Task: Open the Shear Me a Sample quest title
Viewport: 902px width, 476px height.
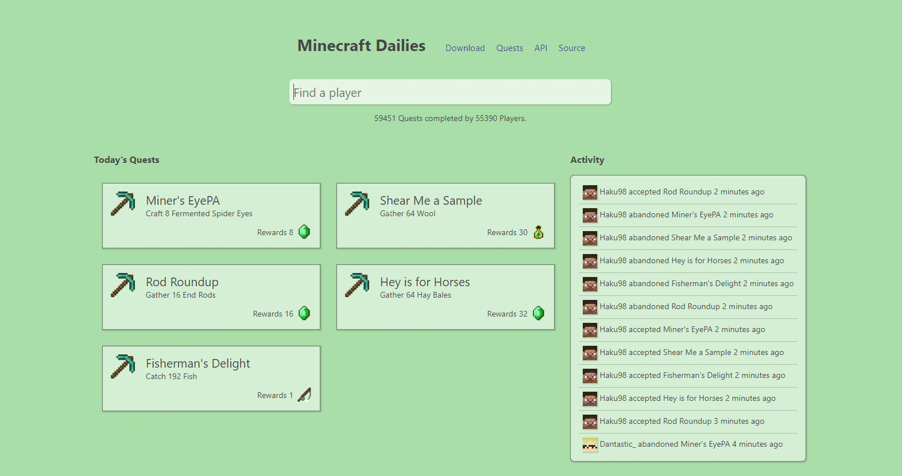Action: [x=431, y=201]
